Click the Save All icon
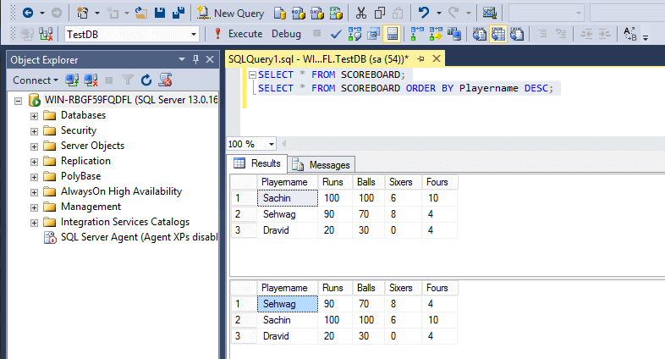The height and width of the screenshot is (359, 665). click(x=180, y=13)
